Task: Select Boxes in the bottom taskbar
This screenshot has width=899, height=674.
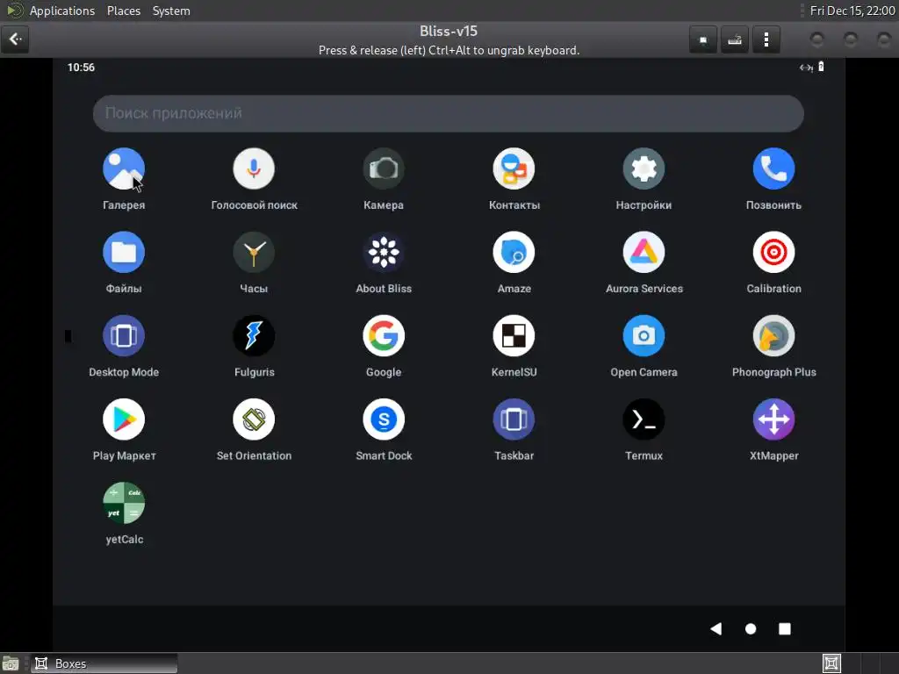Action: point(104,663)
